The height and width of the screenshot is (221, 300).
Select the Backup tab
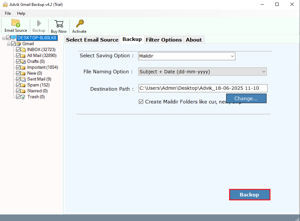click(x=132, y=39)
